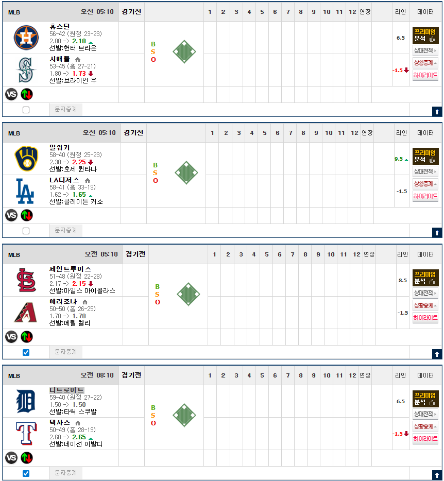Click the 디트로이트 team name link

click(66, 390)
